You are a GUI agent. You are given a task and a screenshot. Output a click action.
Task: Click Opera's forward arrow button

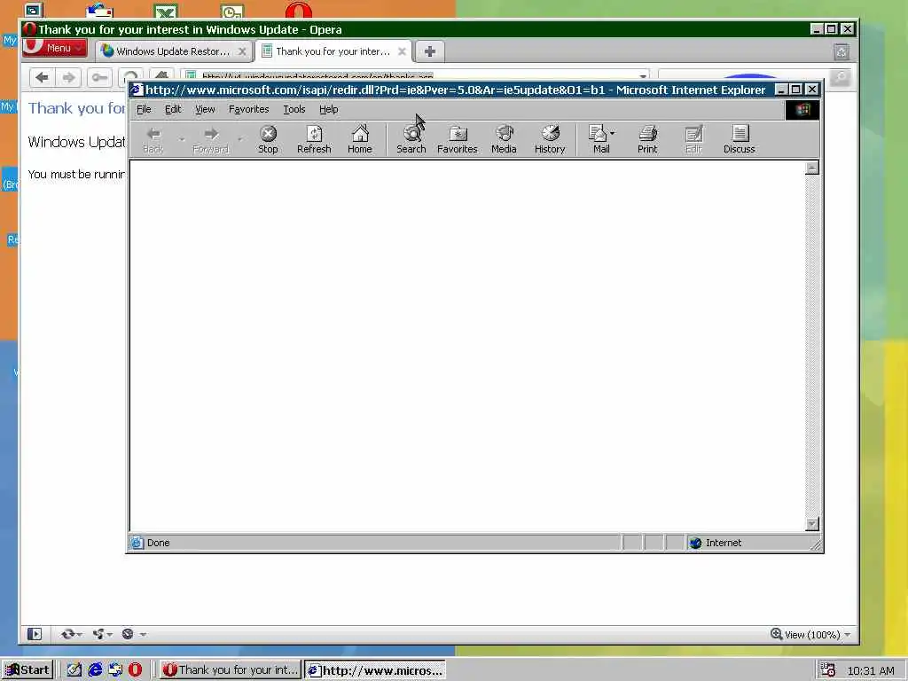pos(69,78)
